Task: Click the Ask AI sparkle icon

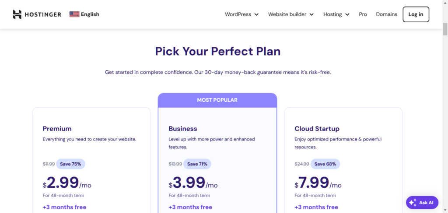Action: click(x=413, y=203)
